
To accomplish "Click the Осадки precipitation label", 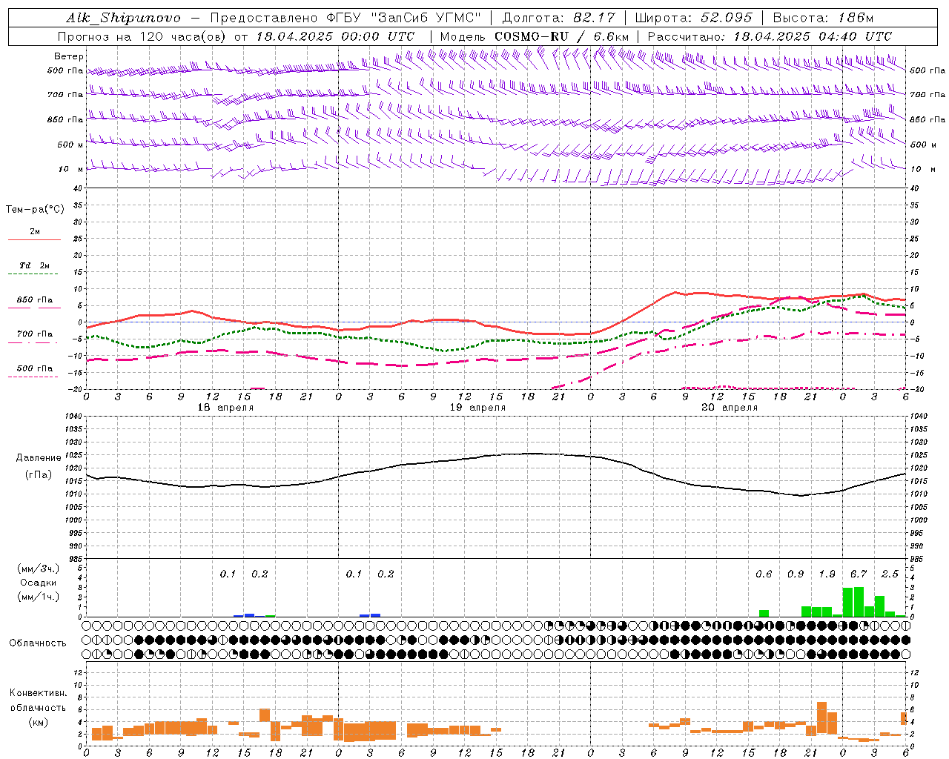I will coord(38,583).
